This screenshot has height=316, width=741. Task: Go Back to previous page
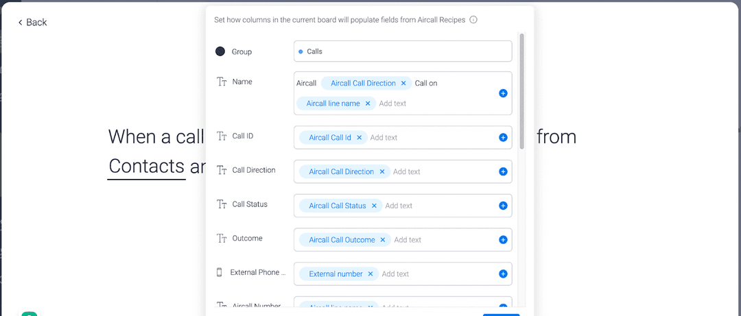33,23
